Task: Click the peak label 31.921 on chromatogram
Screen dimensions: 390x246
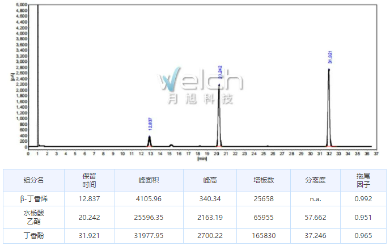Action: click(x=329, y=57)
